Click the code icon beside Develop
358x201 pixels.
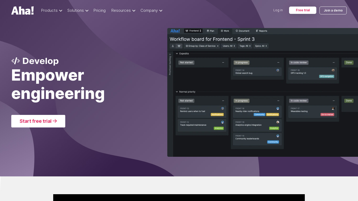click(x=16, y=61)
